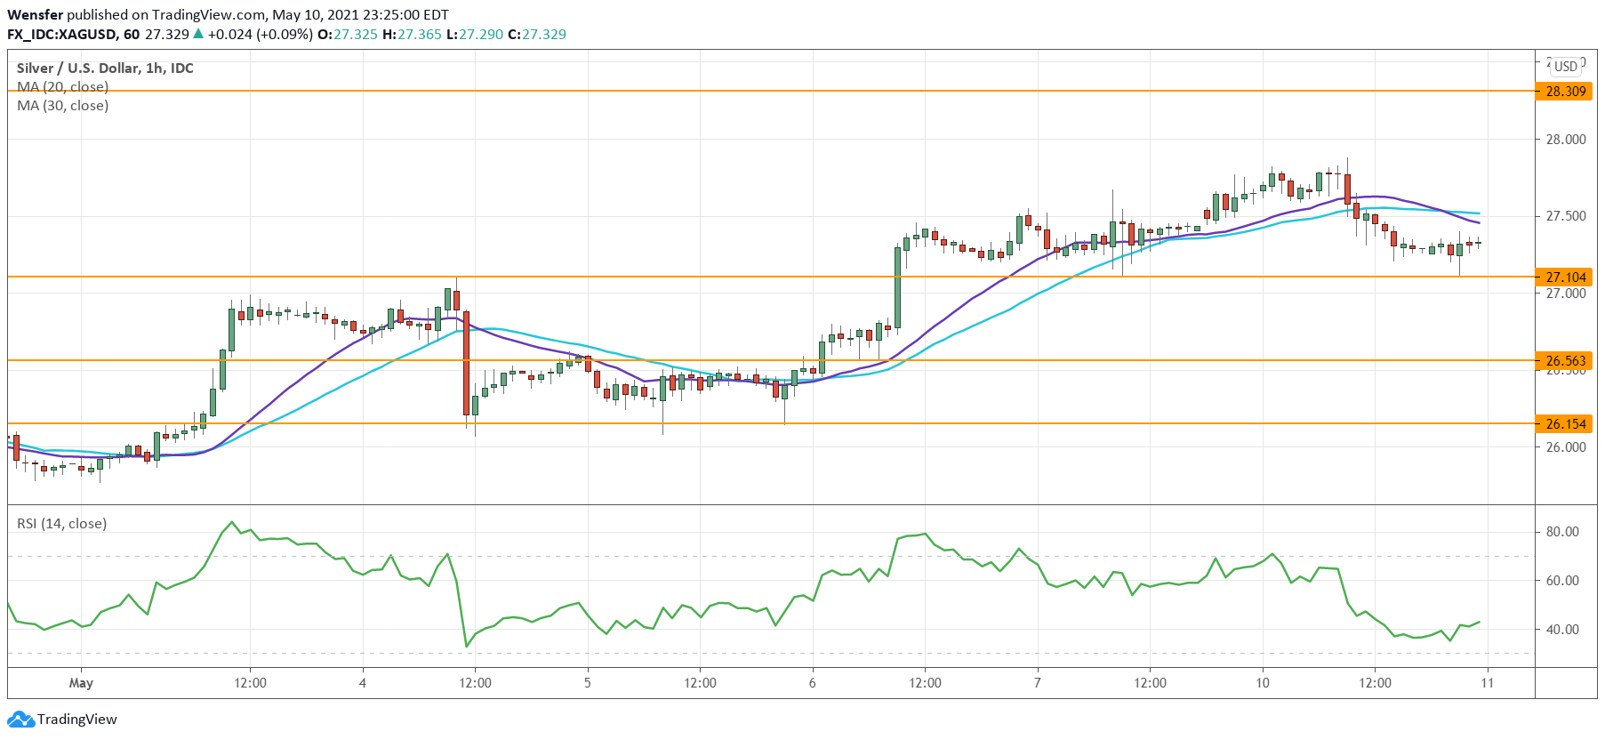1605x740 pixels.
Task: Open the USD currency selector on price axis
Action: (x=1565, y=67)
